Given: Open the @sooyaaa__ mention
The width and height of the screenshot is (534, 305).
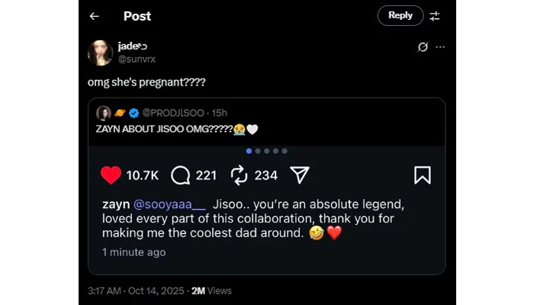Looking at the screenshot, I should pyautogui.click(x=169, y=205).
